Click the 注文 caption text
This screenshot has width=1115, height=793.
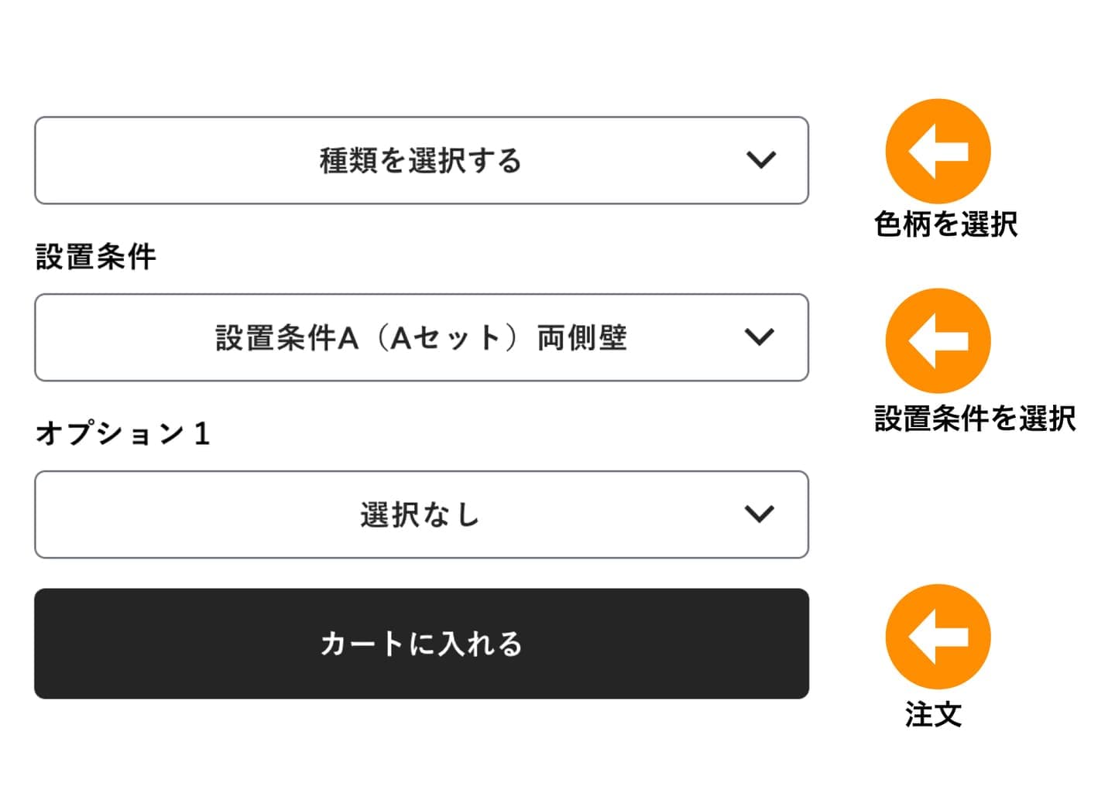point(933,714)
